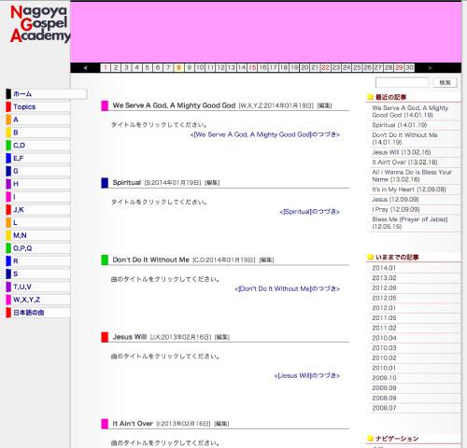Click the 検索 search button
The width and height of the screenshot is (467, 448).
point(445,83)
